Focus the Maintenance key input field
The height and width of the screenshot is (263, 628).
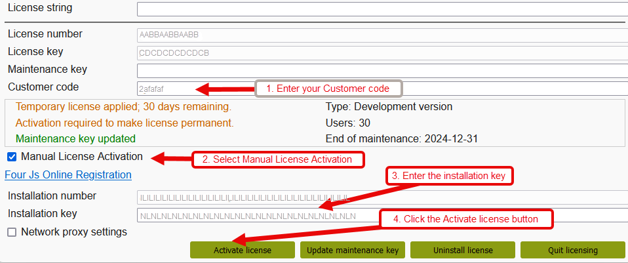coord(380,70)
